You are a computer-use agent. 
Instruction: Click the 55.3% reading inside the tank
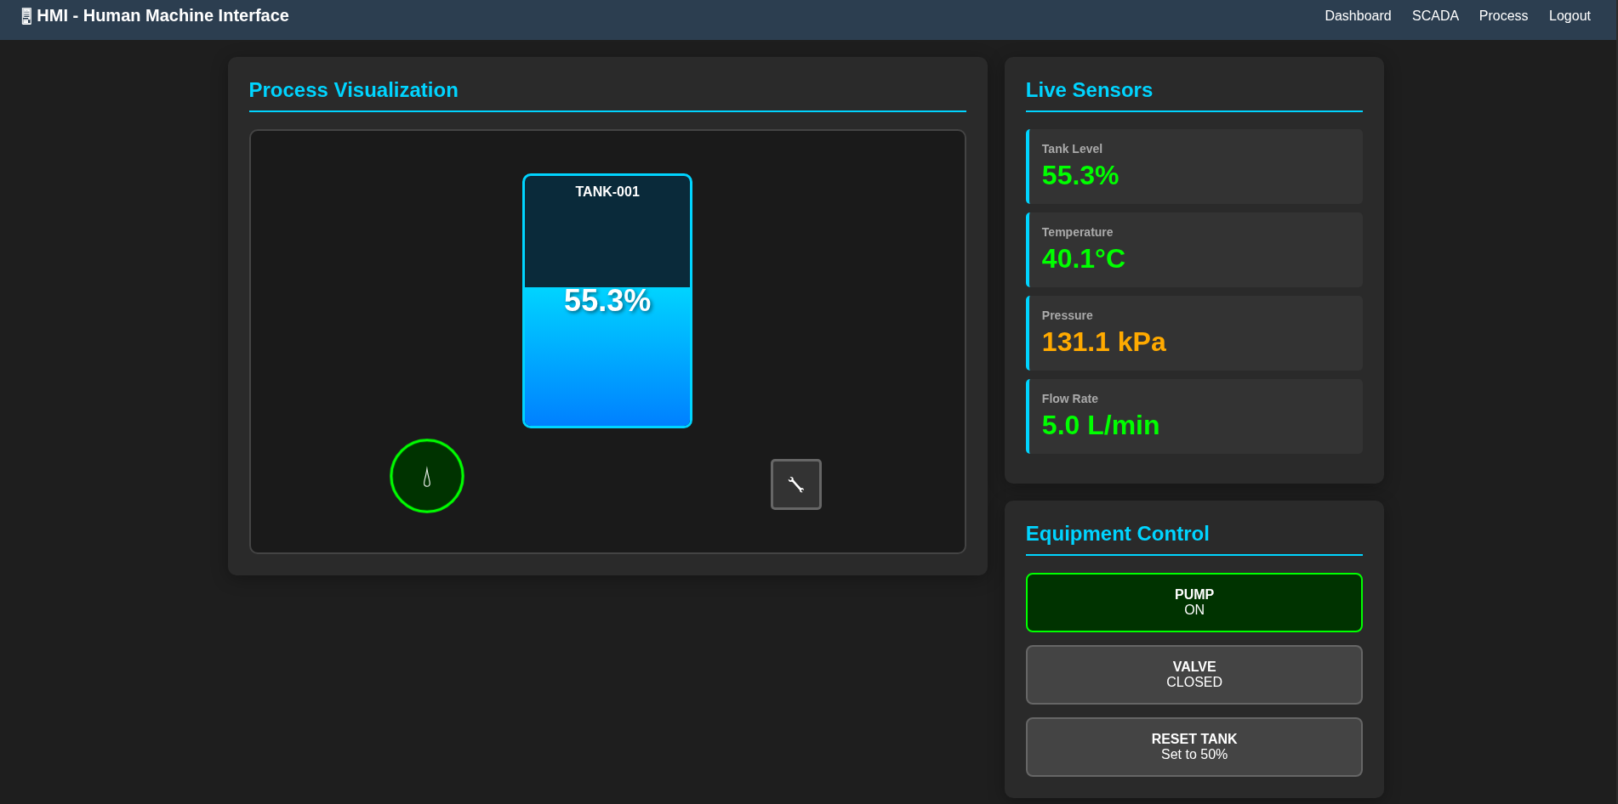coord(607,300)
